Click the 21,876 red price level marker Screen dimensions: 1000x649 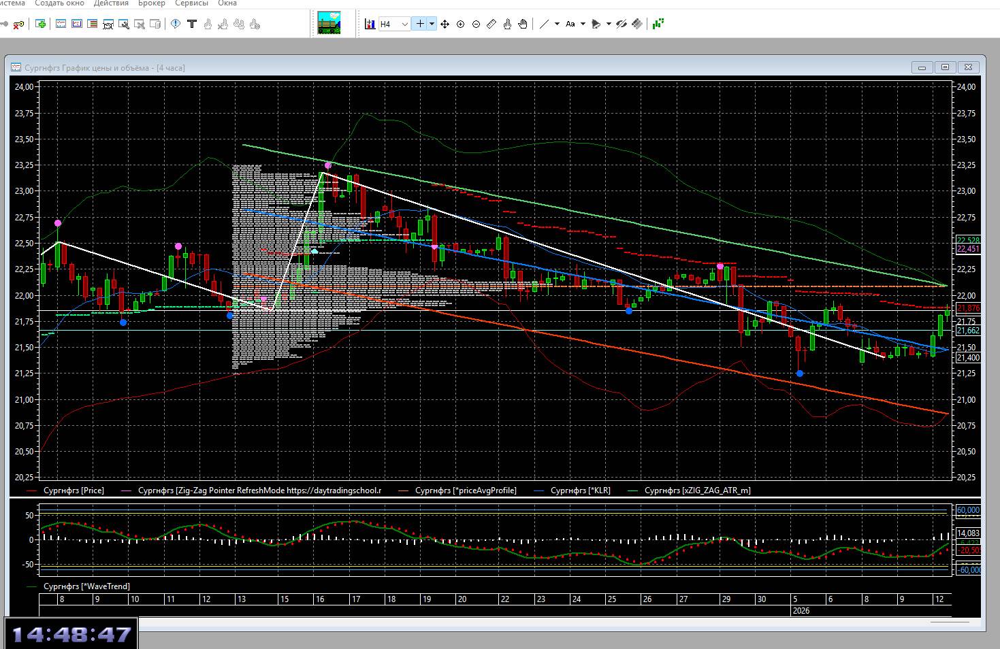968,308
